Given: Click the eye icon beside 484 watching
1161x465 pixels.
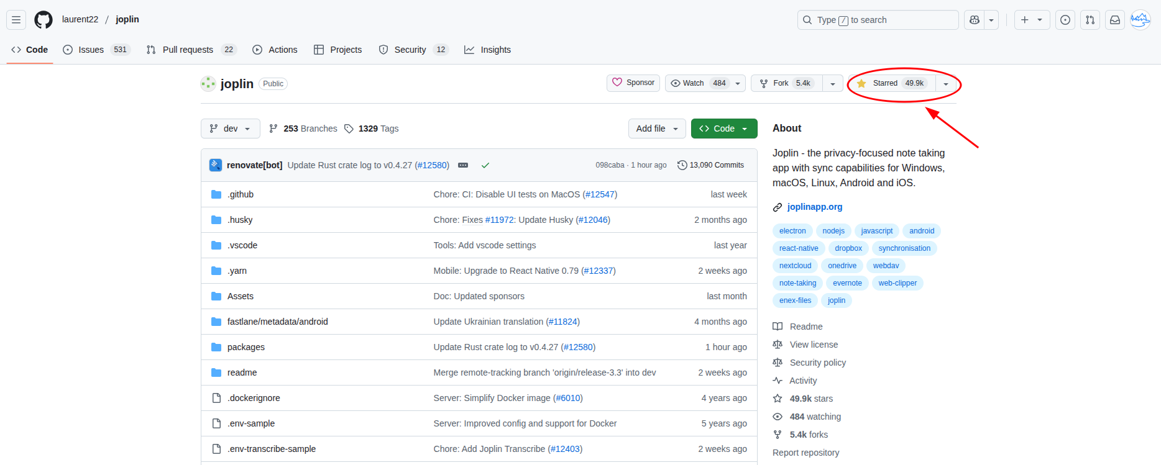Looking at the screenshot, I should tap(778, 417).
